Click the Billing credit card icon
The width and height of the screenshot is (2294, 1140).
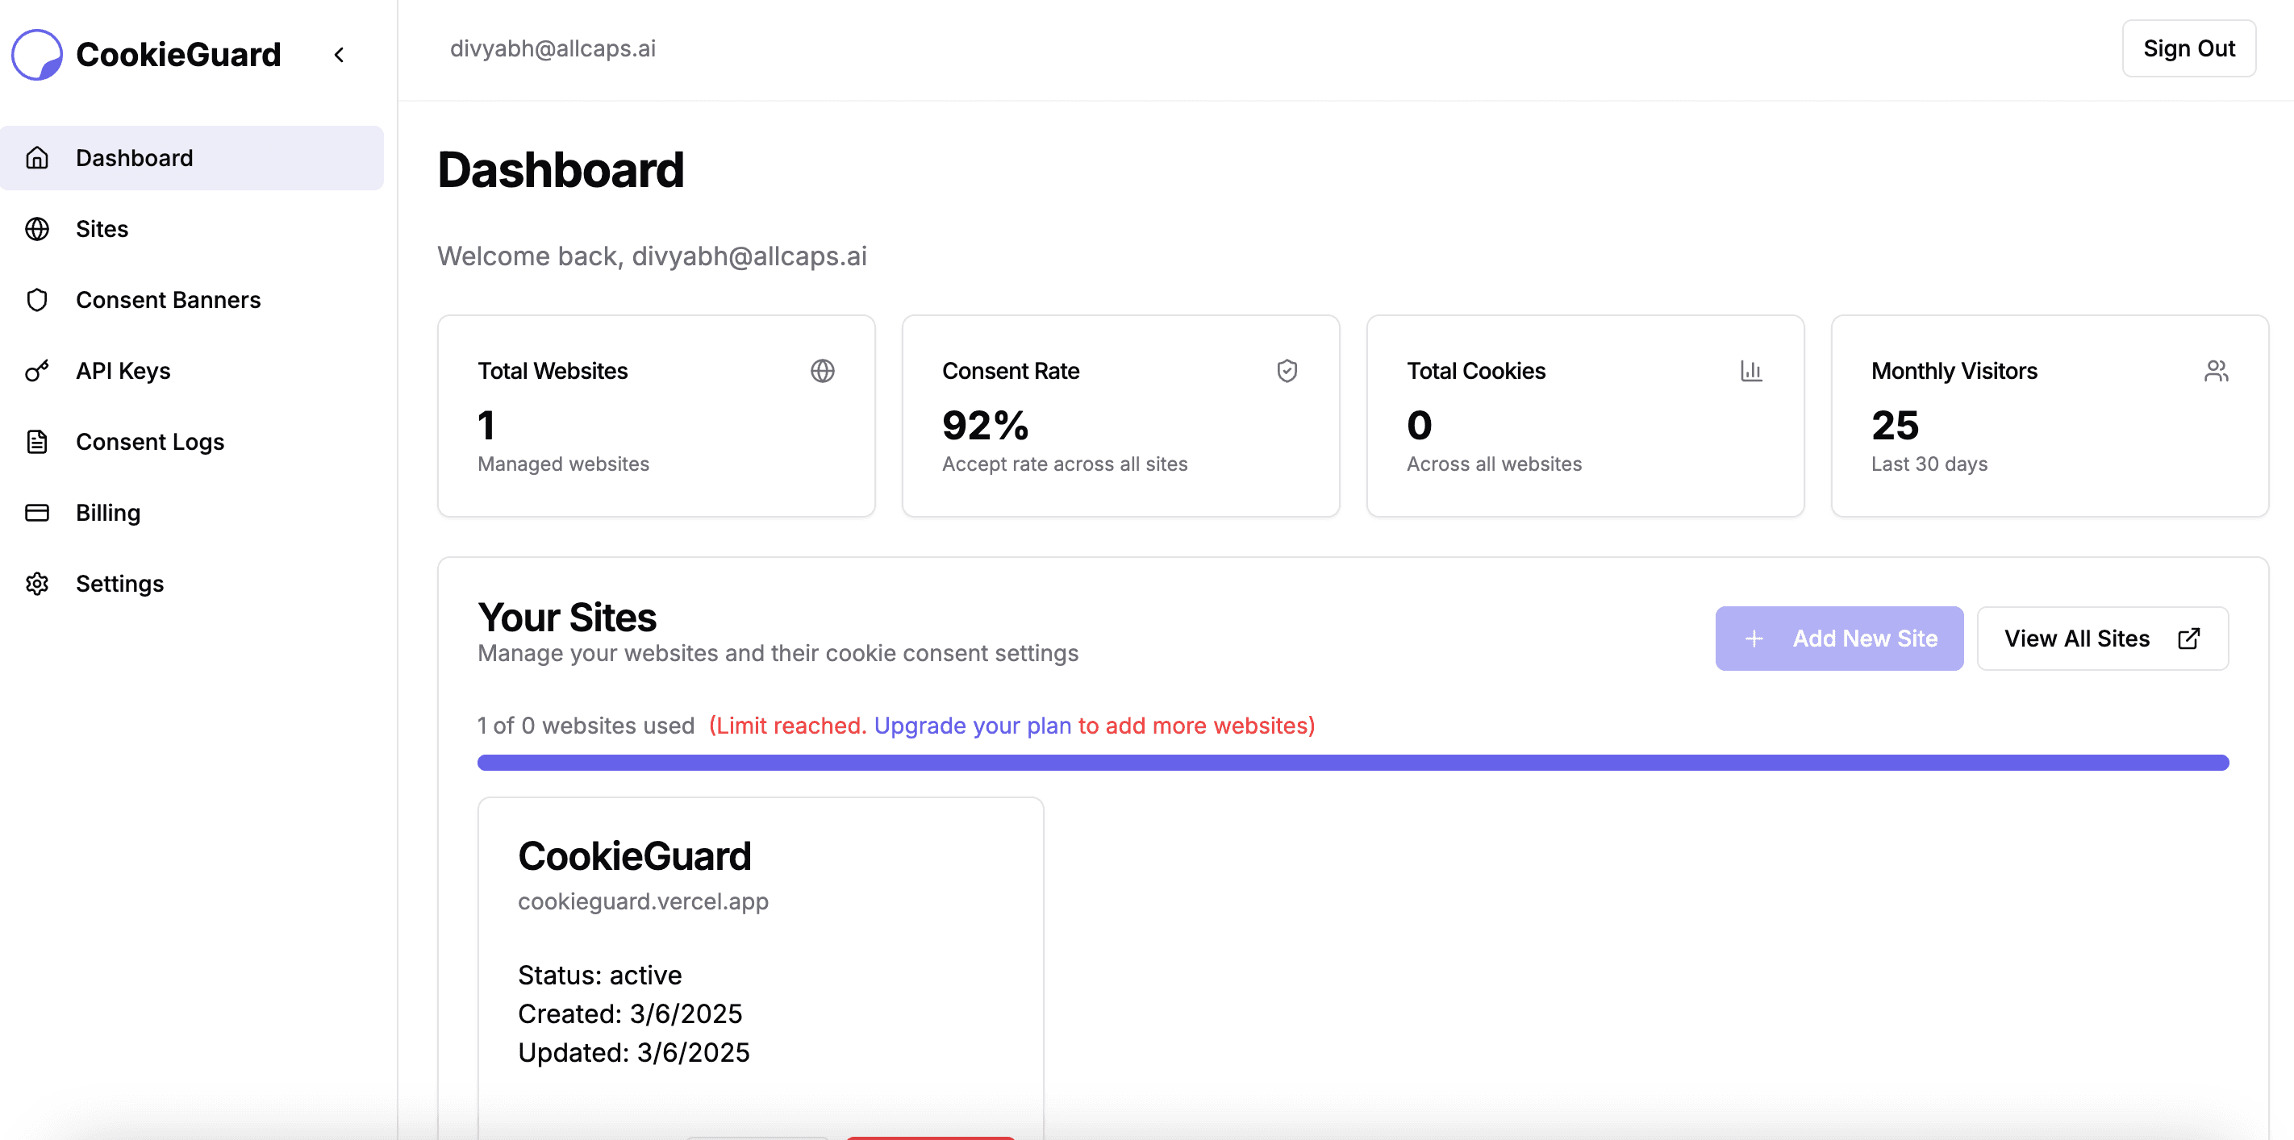[36, 513]
